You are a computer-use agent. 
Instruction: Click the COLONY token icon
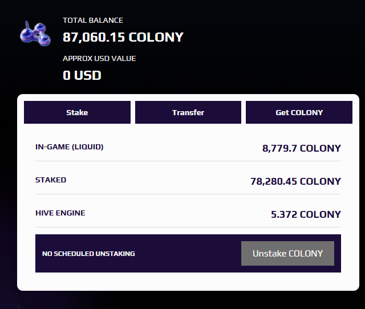35,34
